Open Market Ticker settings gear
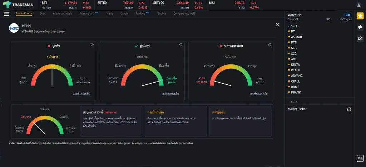Screen dimensions: 366x167 (x=349, y=109)
